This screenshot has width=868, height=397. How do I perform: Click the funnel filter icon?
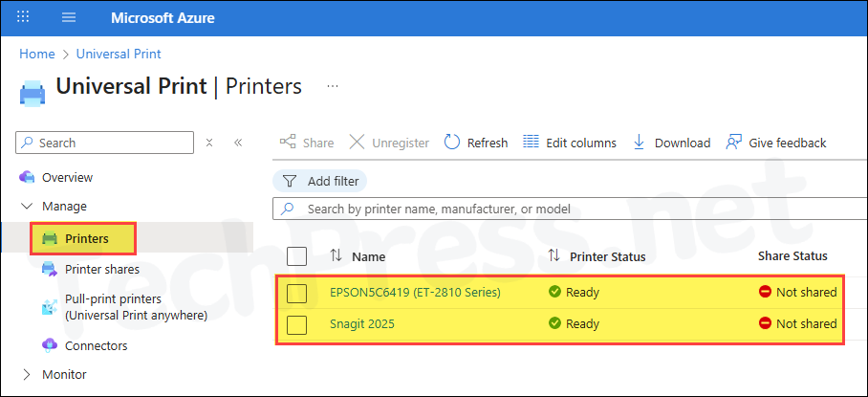290,181
